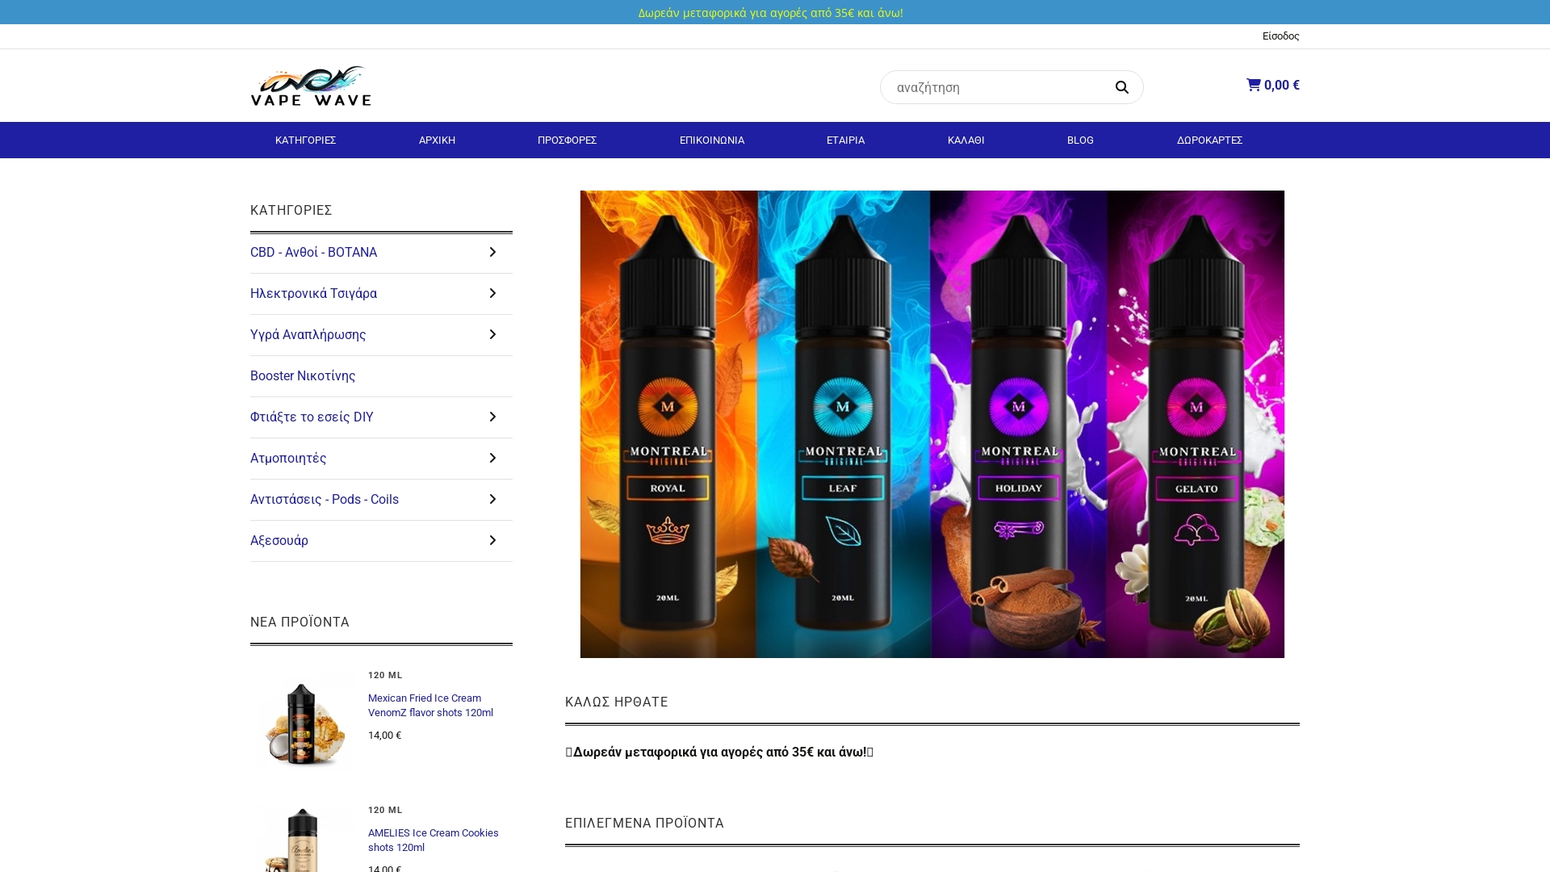The height and width of the screenshot is (872, 1550).
Task: Expand the Αξεσουάρ category
Action: (x=492, y=540)
